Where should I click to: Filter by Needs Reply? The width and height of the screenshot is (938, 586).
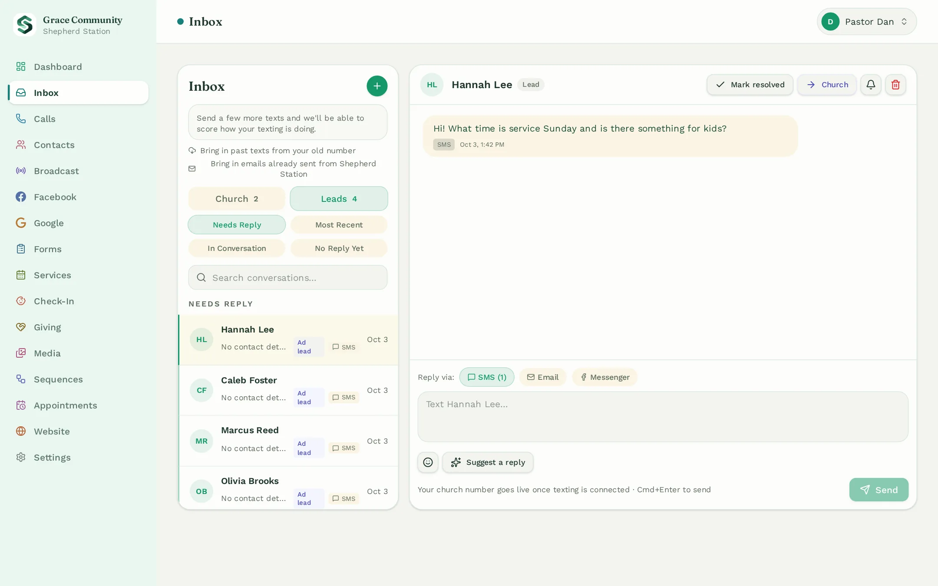pyautogui.click(x=237, y=225)
